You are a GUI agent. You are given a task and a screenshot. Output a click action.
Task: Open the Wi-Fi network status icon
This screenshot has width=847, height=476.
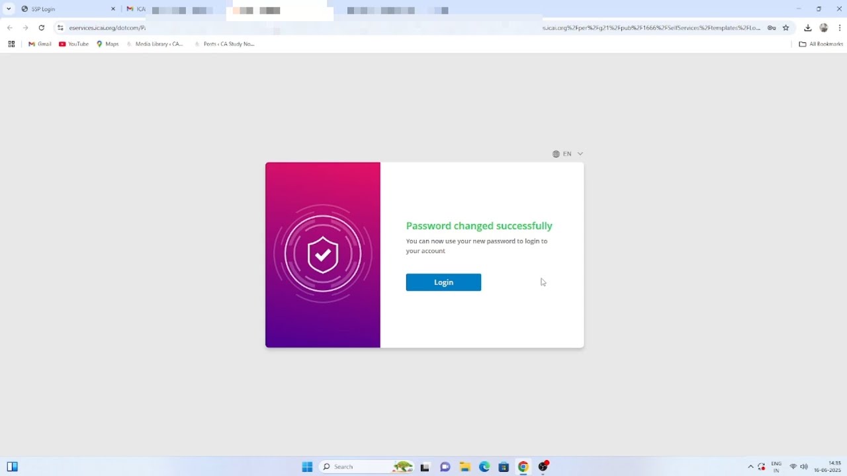(793, 467)
